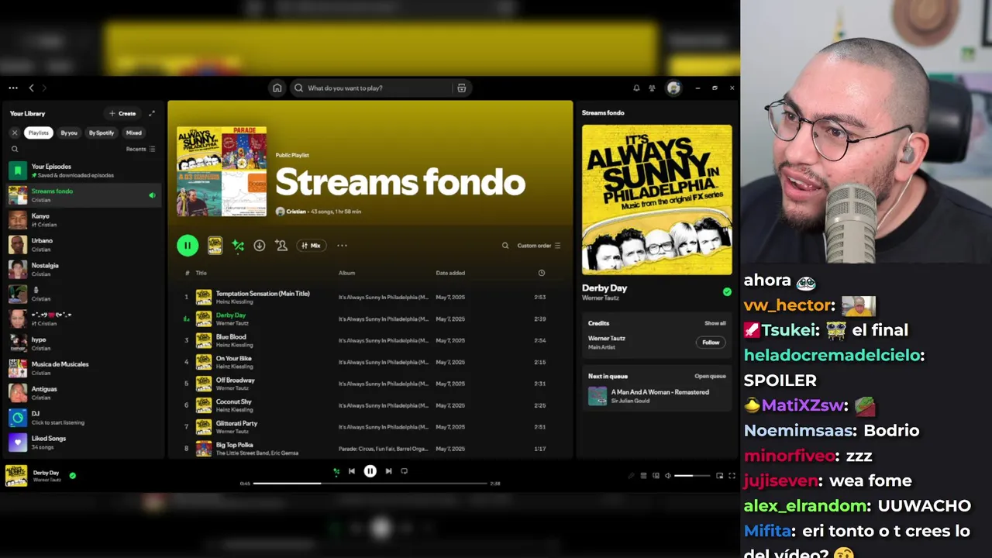This screenshot has height=558, width=992.
Task: Seek along the song progress bar
Action: pos(370,484)
